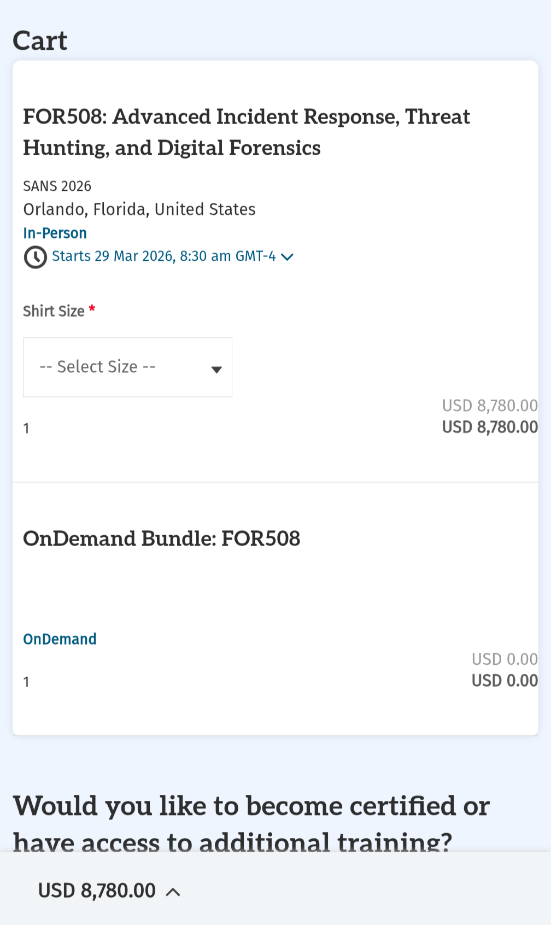
Task: Expand the order total caret at bottom
Action: click(x=173, y=892)
